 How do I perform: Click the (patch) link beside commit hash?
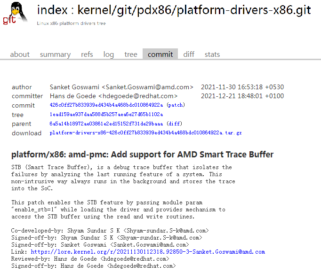tap(176, 105)
